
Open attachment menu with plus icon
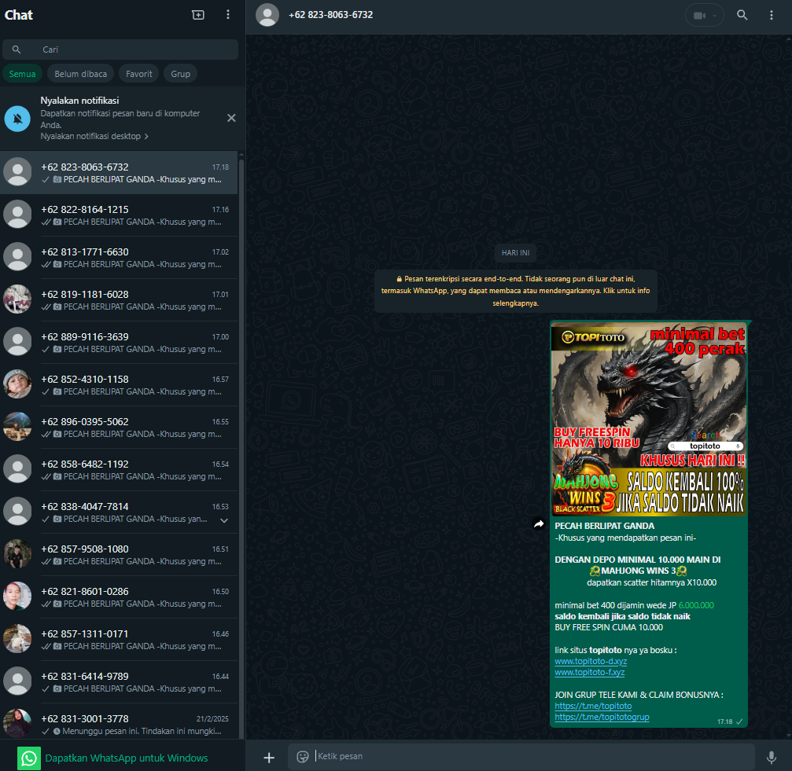269,757
